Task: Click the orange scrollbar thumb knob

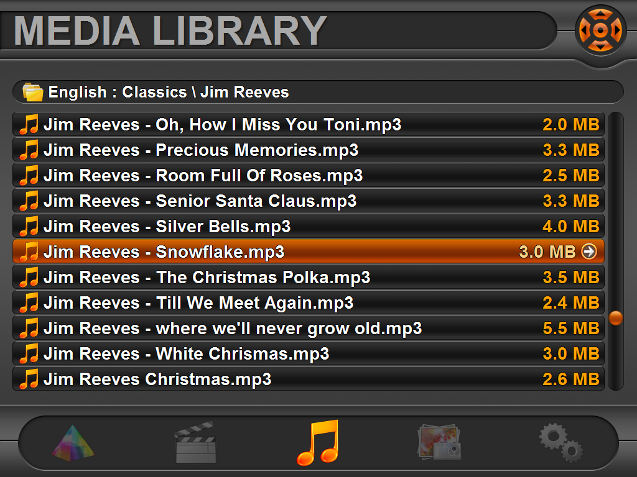Action: point(616,318)
